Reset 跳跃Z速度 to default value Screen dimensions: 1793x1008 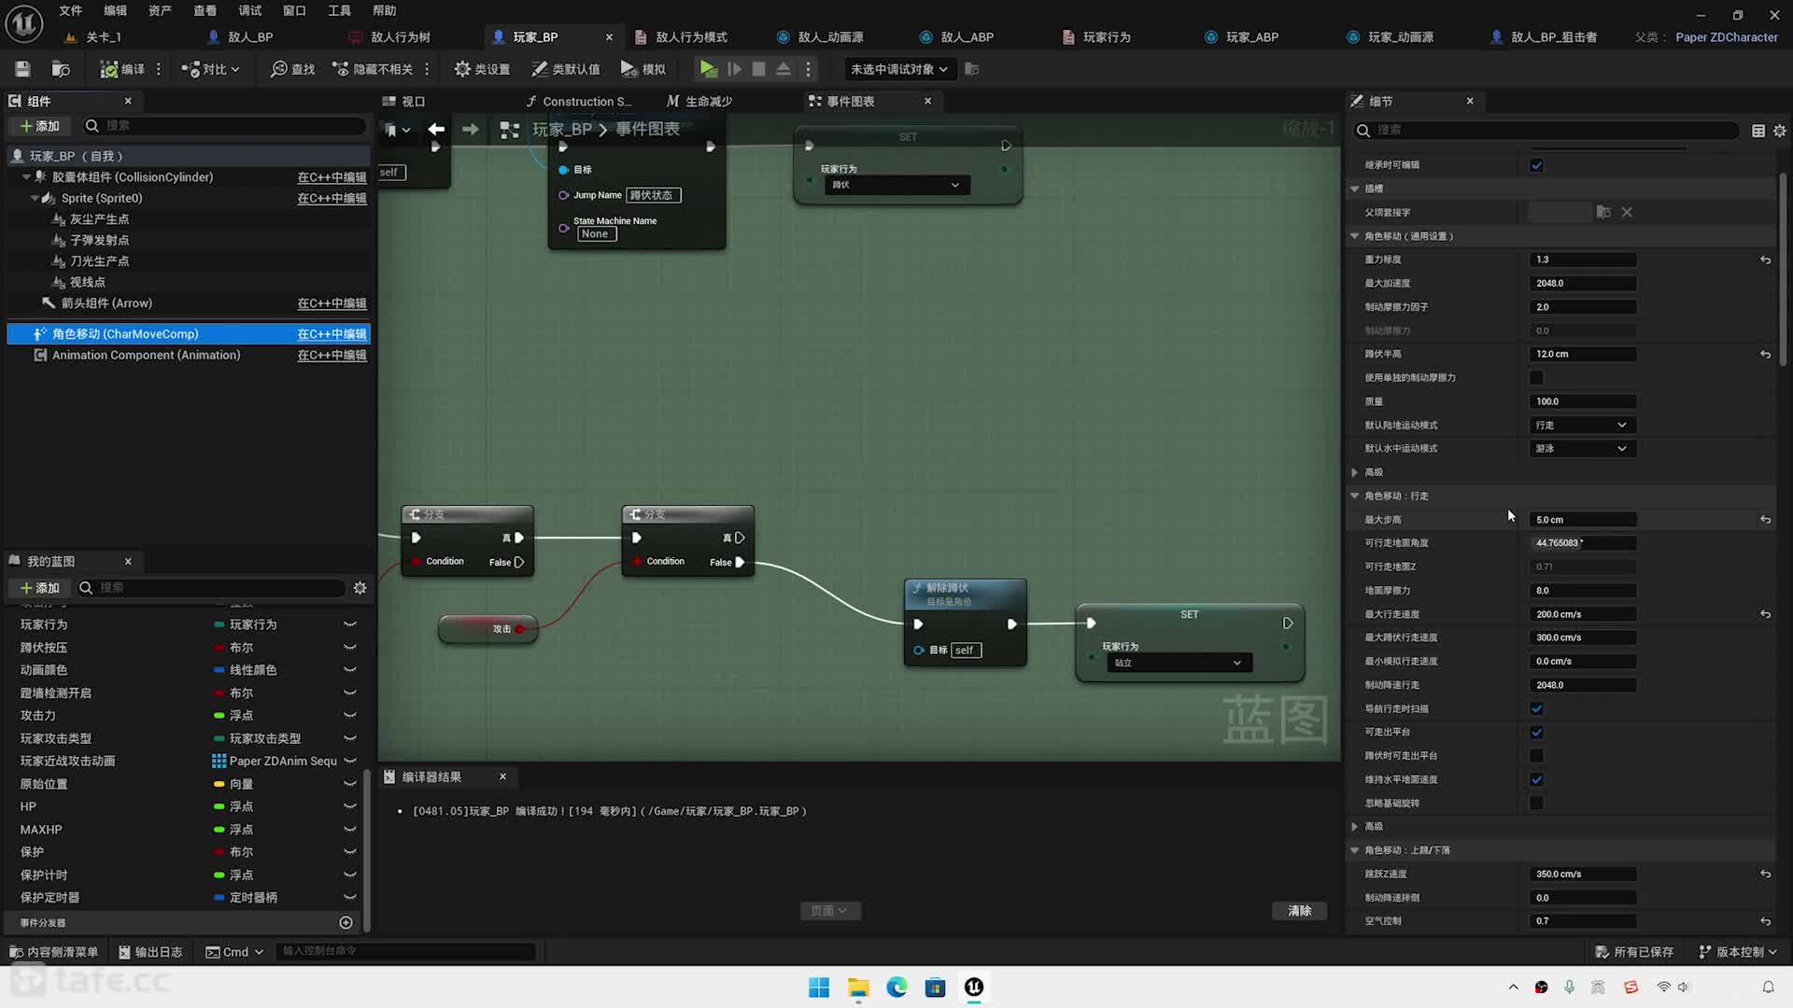pos(1765,874)
